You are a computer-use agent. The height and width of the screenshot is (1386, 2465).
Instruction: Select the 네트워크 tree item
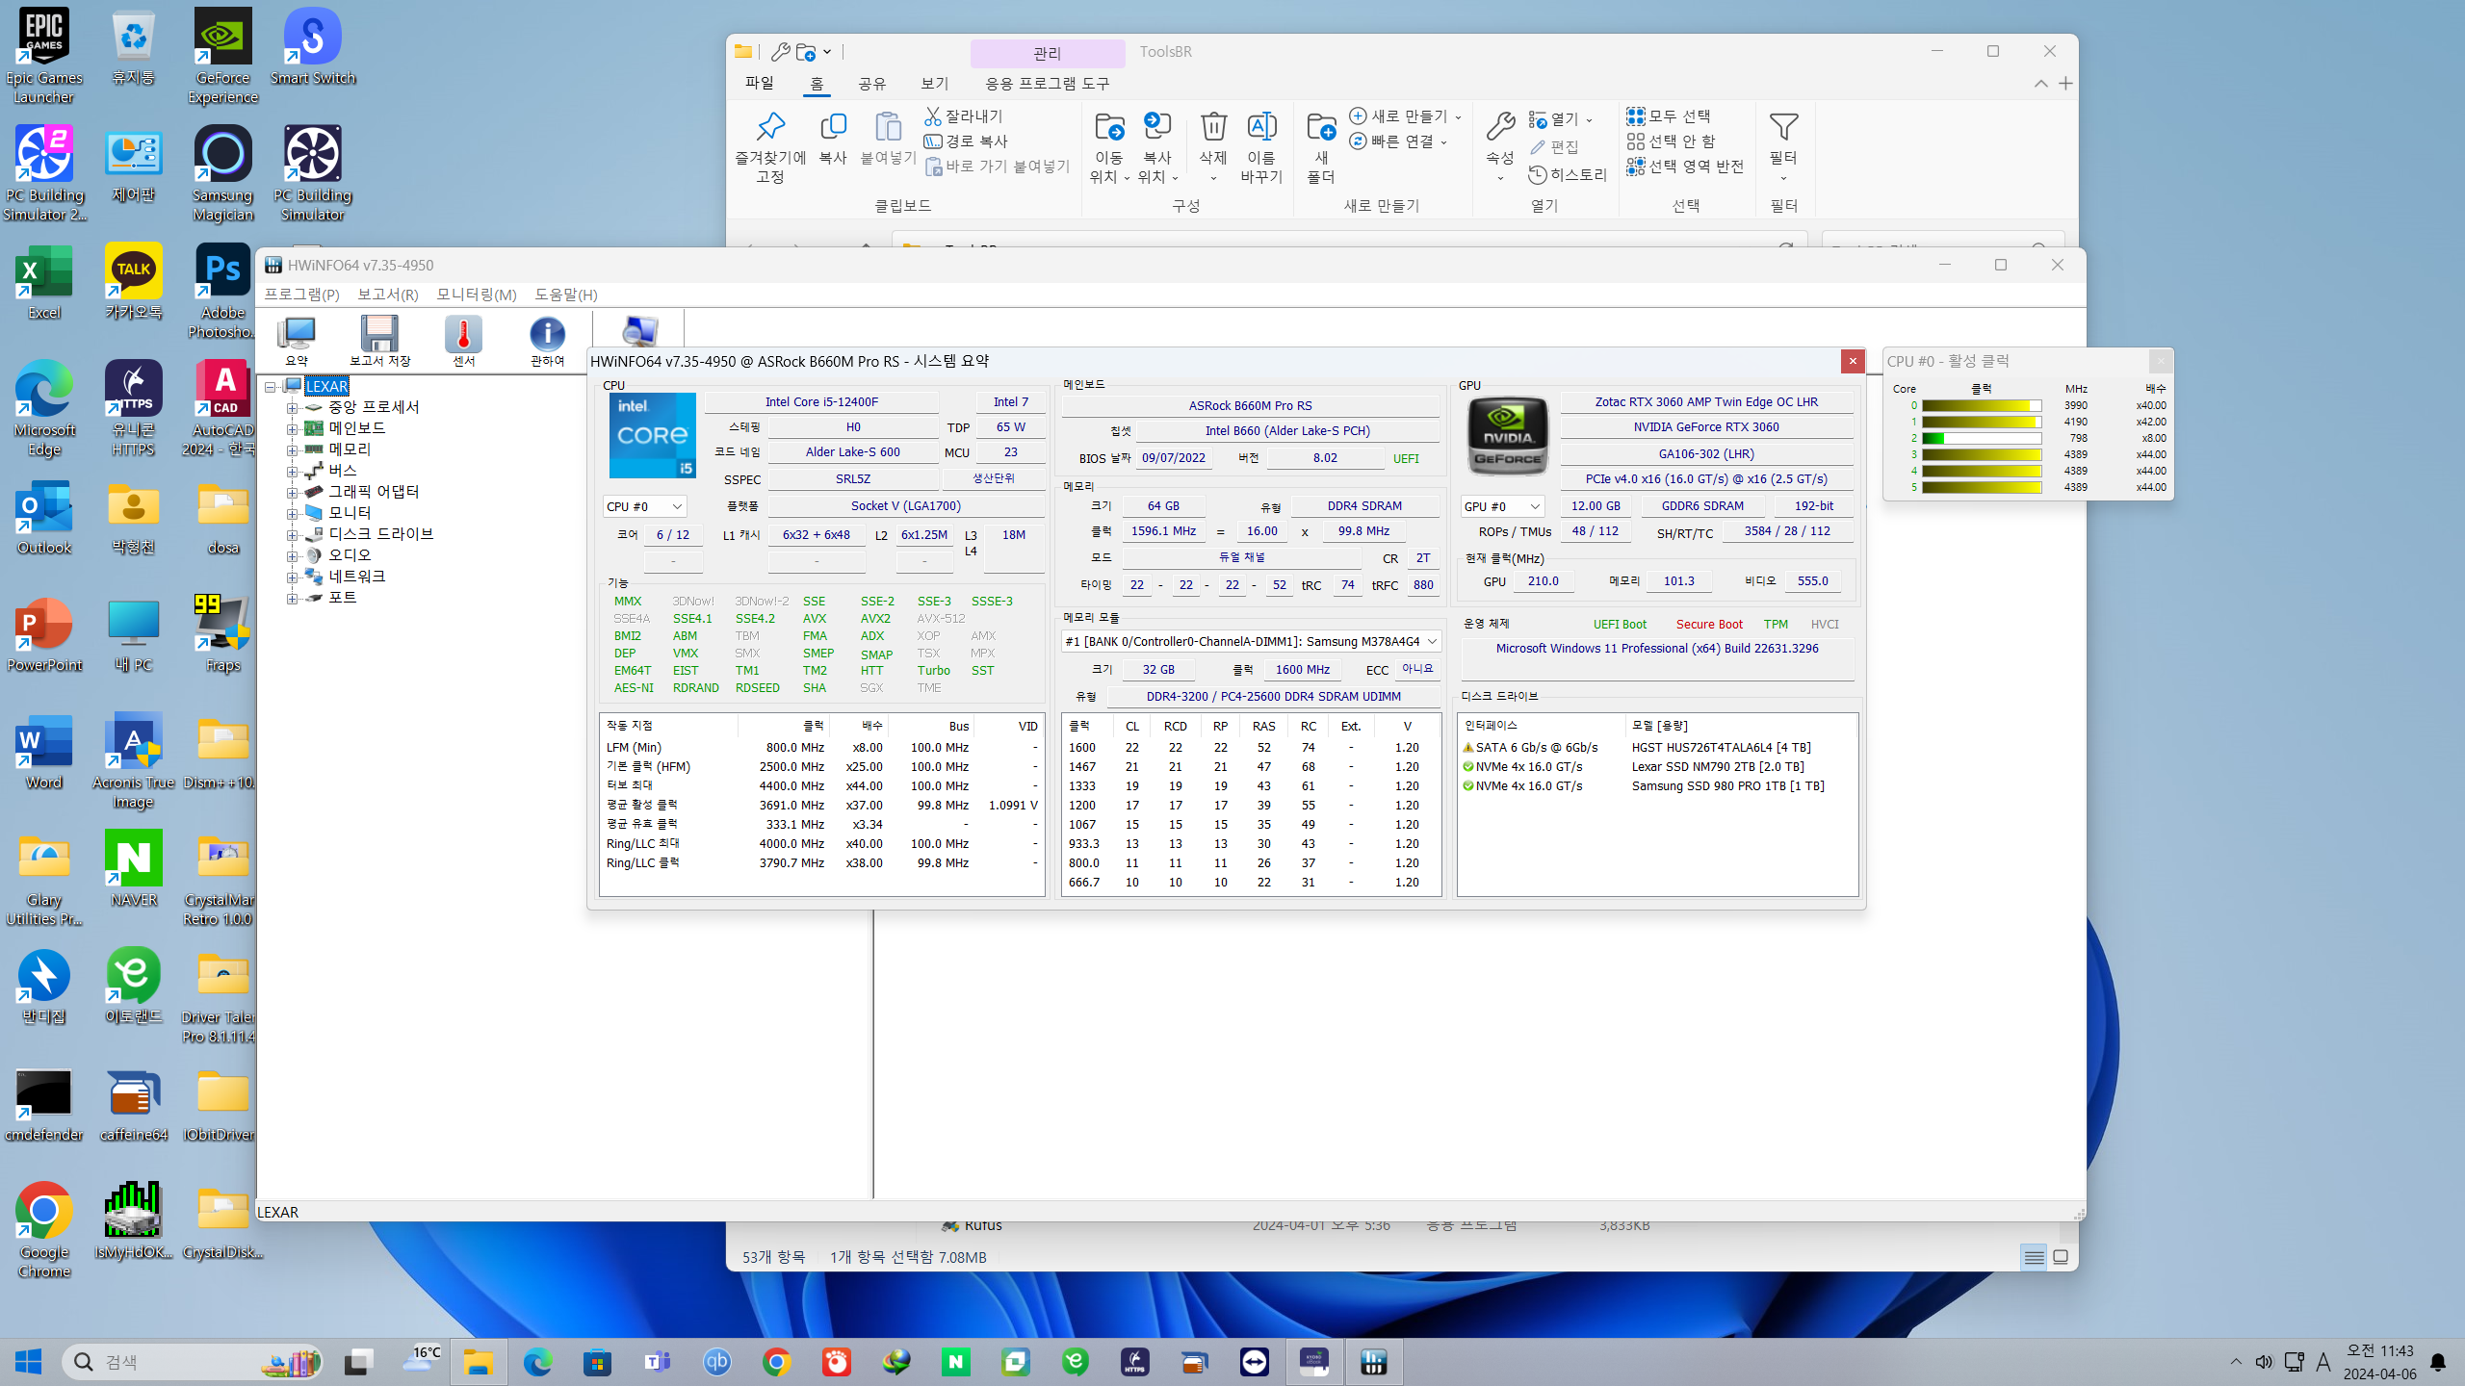pos(356,577)
